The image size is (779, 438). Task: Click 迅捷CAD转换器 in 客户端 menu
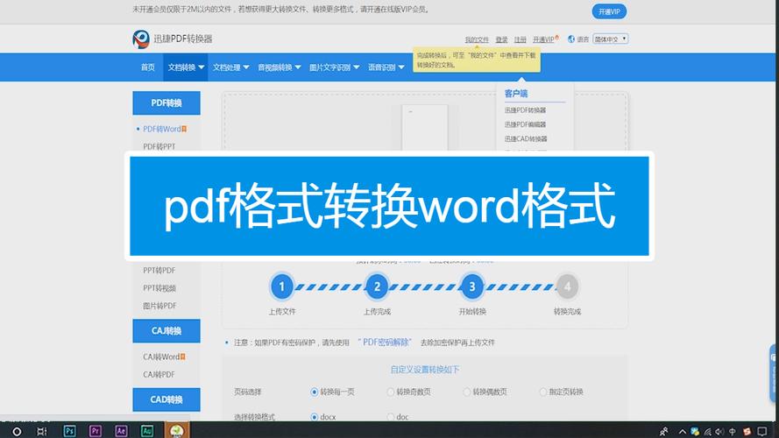click(526, 139)
